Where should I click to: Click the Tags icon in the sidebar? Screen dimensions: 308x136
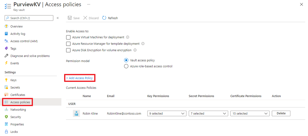point(6,49)
